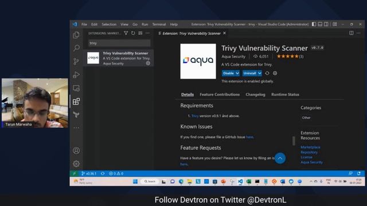Filter extensions with funnel icon
Image resolution: width=367 pixels, height=206 pixels.
(x=126, y=33)
